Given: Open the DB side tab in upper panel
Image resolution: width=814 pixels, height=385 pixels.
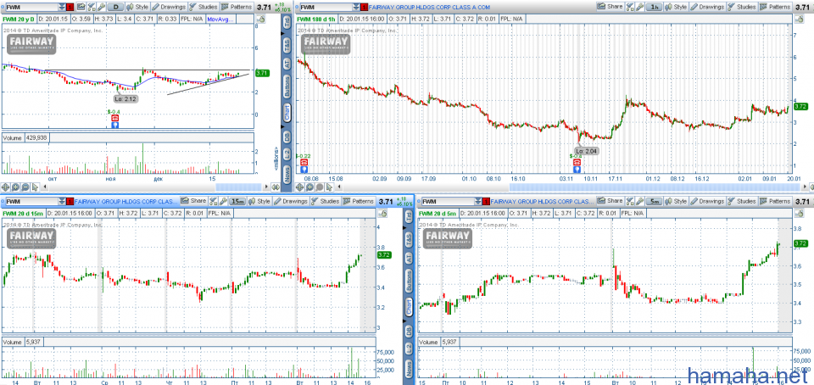Looking at the screenshot, I should pyautogui.click(x=287, y=137).
